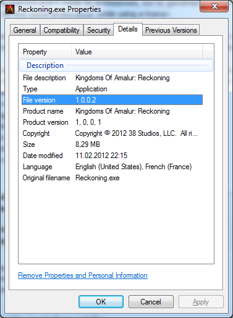Image resolution: width=233 pixels, height=318 pixels.
Task: Select the Details tab
Action: 128,29
